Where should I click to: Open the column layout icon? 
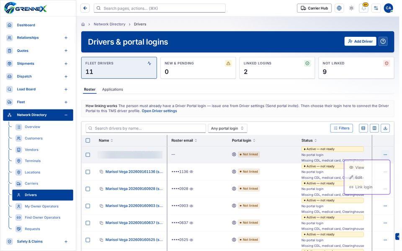point(374,128)
